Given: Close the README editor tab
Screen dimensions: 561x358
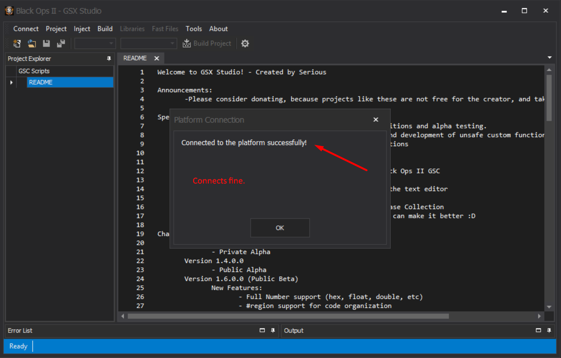Looking at the screenshot, I should pyautogui.click(x=157, y=58).
